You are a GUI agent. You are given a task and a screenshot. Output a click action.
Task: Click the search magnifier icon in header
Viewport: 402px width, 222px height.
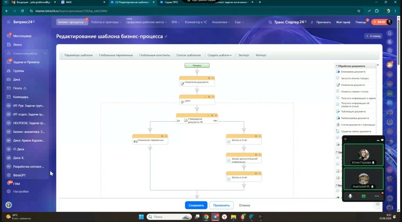point(270,22)
